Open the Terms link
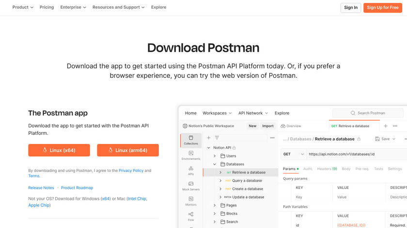This screenshot has height=228, width=407. [34, 176]
